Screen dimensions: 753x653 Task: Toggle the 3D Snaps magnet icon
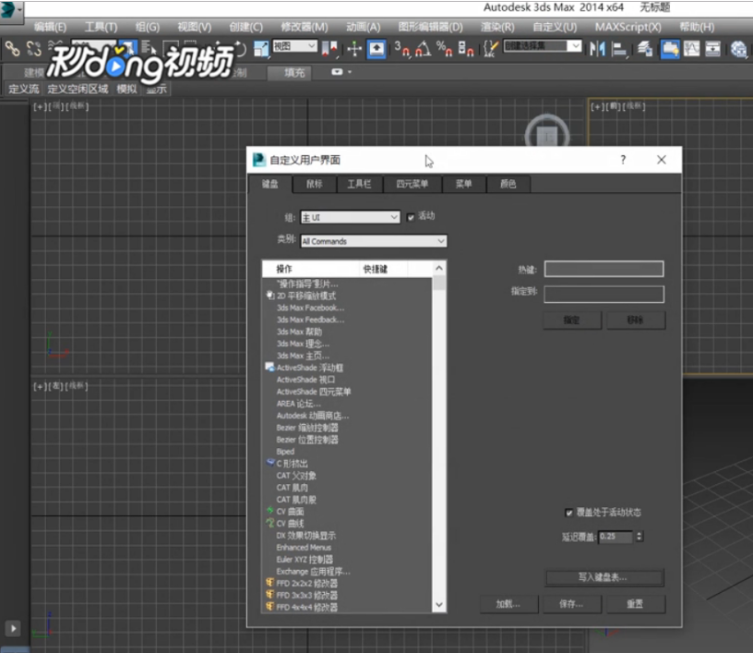pyautogui.click(x=402, y=49)
